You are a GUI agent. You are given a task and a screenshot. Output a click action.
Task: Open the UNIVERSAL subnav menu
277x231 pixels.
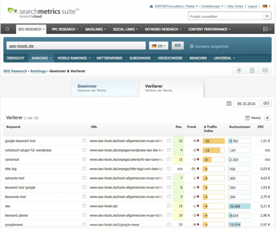224,58
